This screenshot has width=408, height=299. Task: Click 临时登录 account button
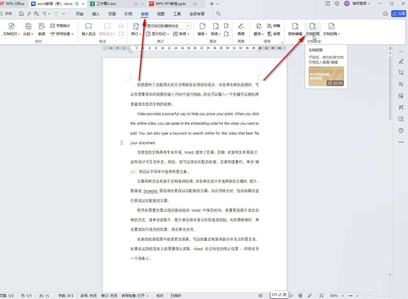(x=357, y=3)
